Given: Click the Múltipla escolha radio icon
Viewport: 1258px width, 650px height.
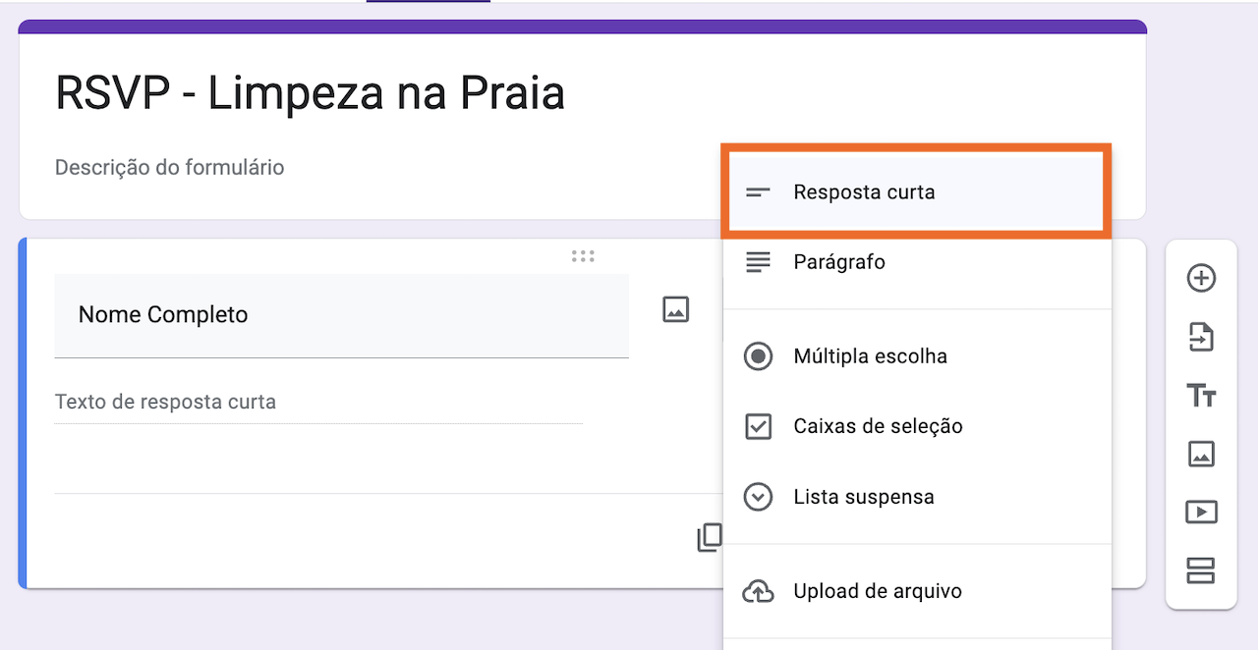Looking at the screenshot, I should (758, 356).
